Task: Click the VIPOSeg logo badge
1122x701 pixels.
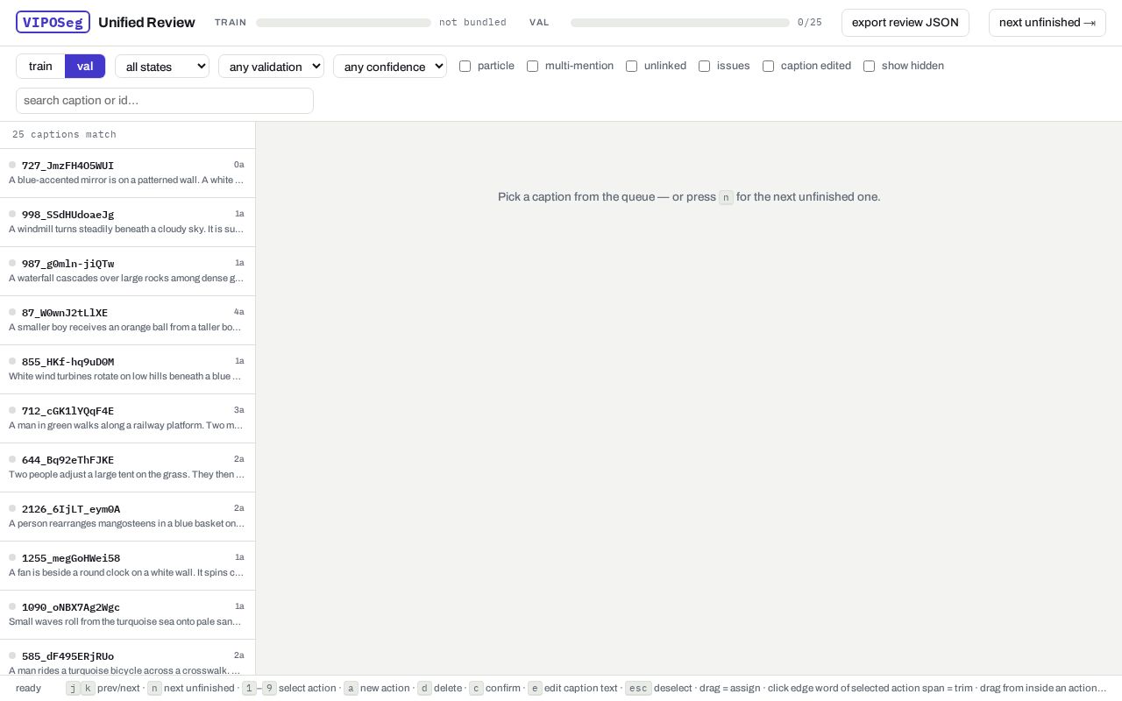Action: pos(53,22)
